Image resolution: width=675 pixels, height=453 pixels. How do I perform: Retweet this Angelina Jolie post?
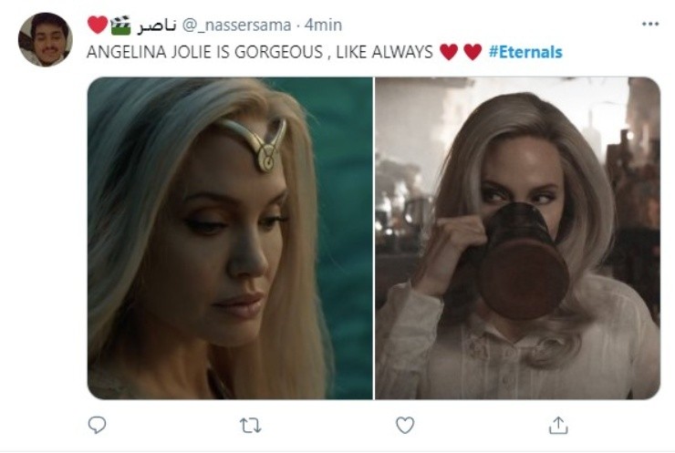251,425
